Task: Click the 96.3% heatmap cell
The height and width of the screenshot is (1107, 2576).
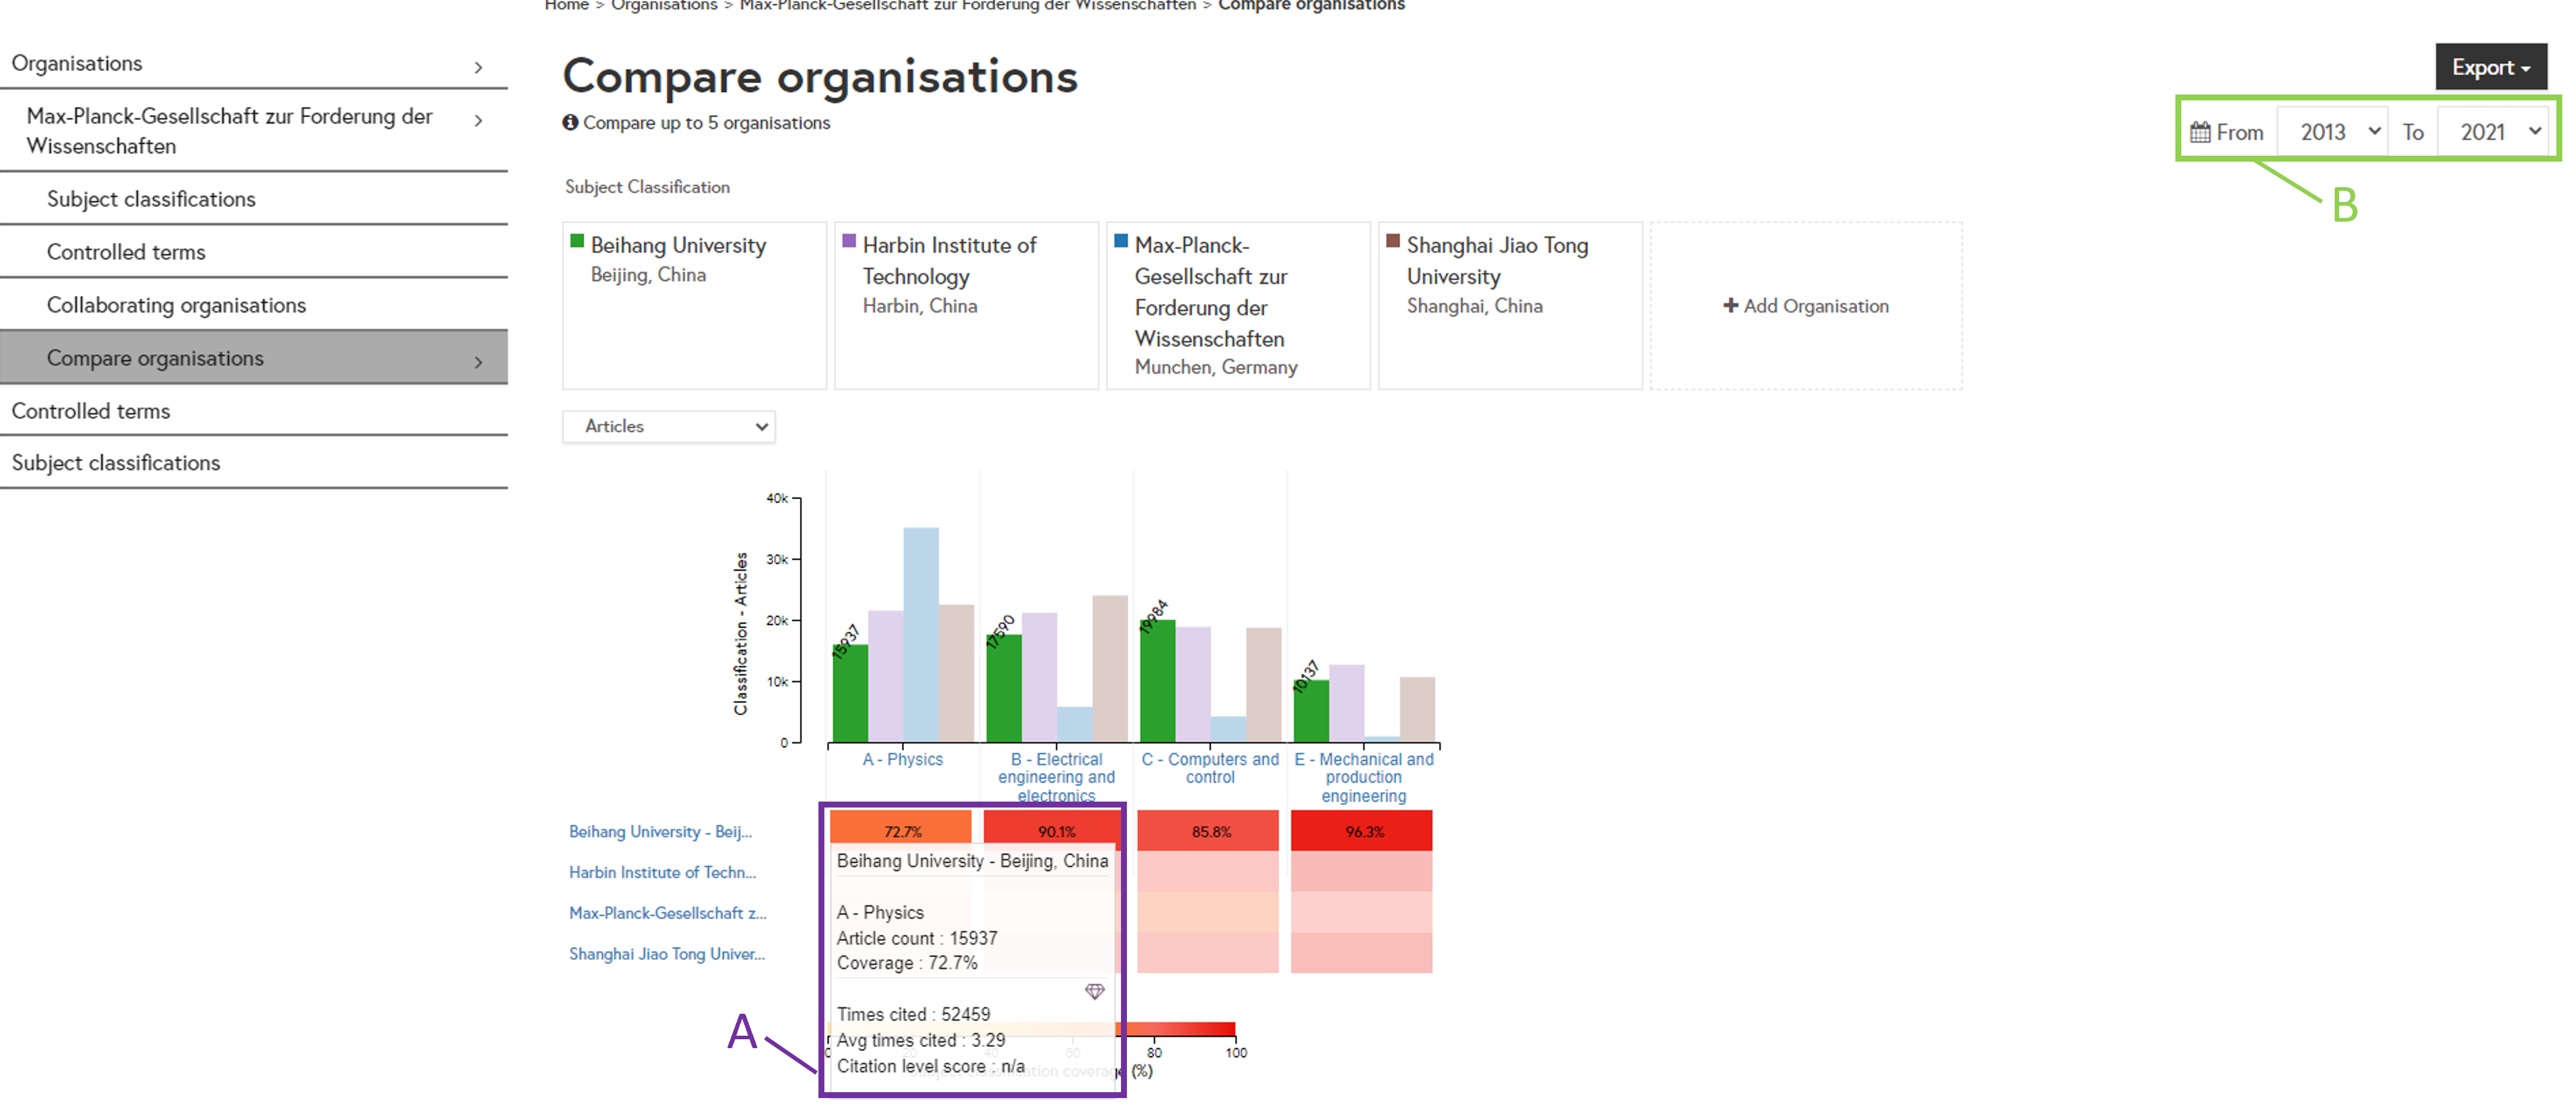Action: click(x=1361, y=831)
